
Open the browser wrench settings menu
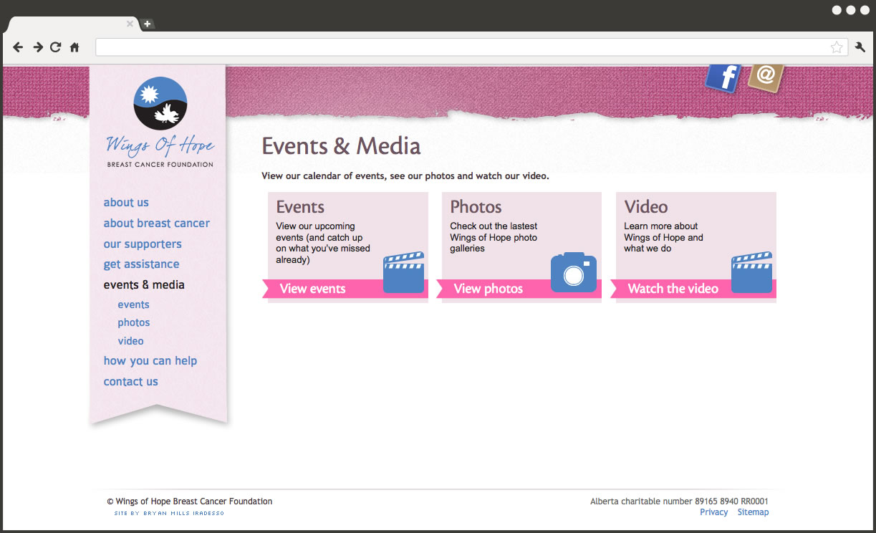coord(860,47)
